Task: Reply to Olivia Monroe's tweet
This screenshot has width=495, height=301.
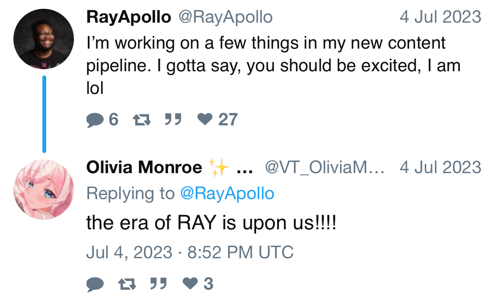Action: (95, 284)
